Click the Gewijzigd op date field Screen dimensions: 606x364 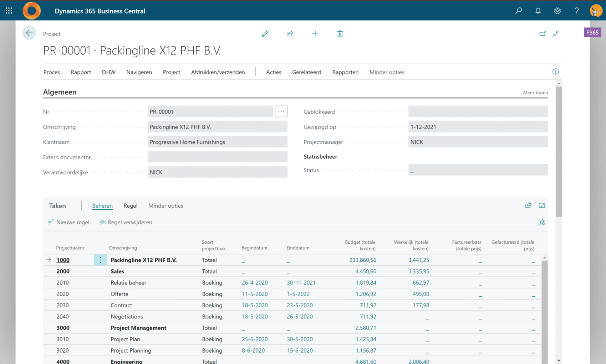(x=478, y=127)
